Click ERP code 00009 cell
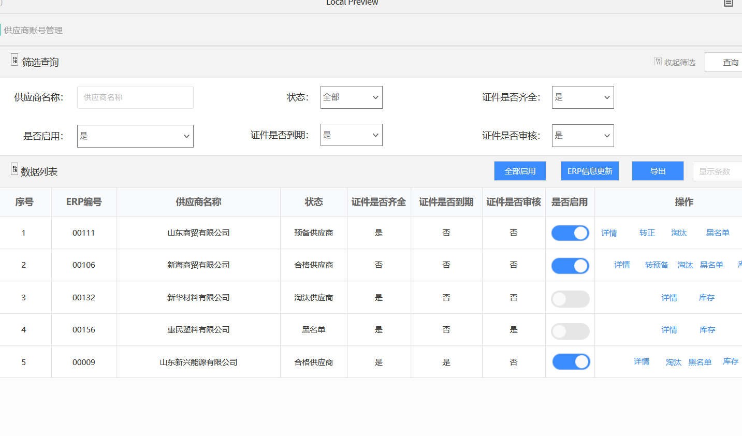 pos(84,362)
